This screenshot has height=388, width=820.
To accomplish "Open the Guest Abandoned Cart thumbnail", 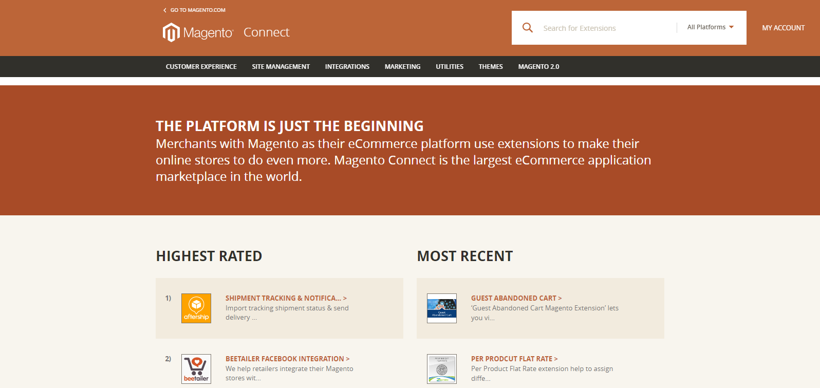I will coord(442,308).
